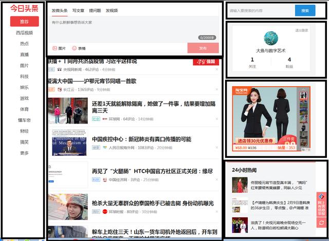Click the red 发布 publish button

pos(203,48)
